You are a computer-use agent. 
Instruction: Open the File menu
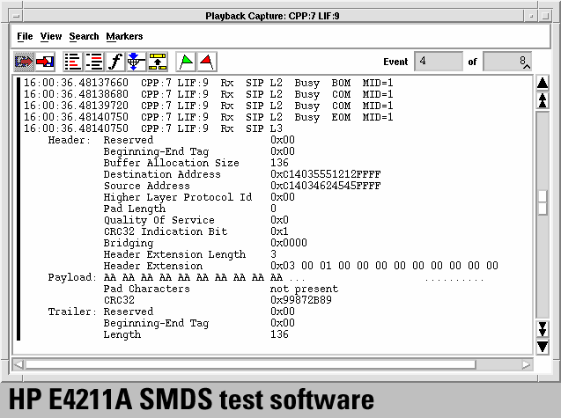25,36
